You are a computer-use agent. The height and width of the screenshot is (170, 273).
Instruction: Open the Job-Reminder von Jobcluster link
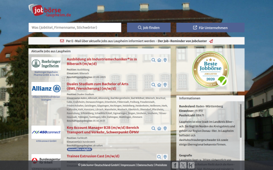click(x=182, y=41)
